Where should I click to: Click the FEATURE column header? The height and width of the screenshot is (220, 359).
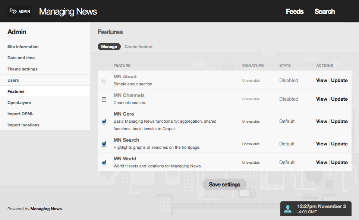[x=122, y=66]
